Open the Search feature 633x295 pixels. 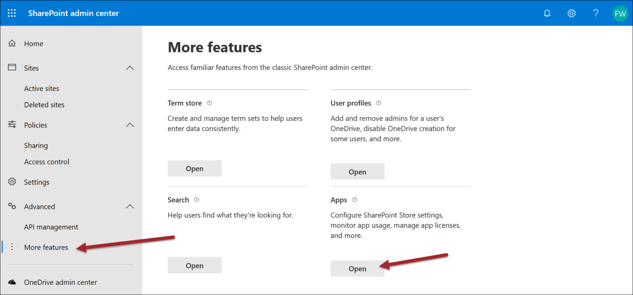pyautogui.click(x=194, y=266)
